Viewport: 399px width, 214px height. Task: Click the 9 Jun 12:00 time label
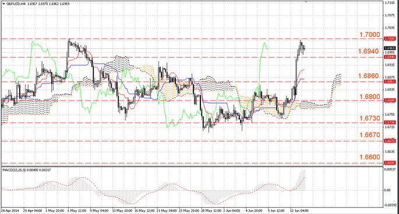pos(276,211)
